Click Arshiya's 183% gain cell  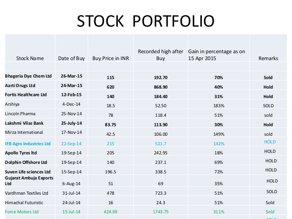coord(218,106)
